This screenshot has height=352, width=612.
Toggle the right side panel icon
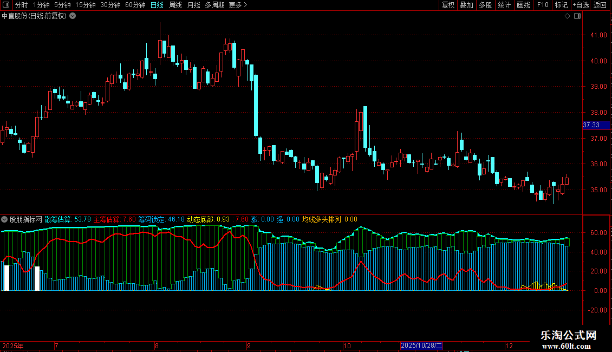577,16
